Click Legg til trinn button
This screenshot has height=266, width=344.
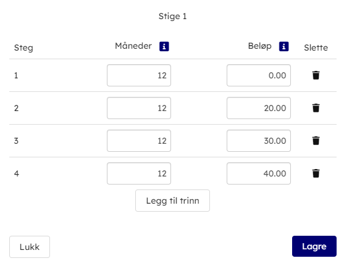click(x=173, y=201)
